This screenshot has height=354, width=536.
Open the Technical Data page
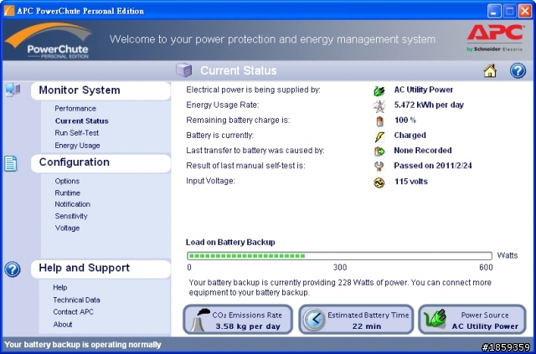[x=76, y=300]
